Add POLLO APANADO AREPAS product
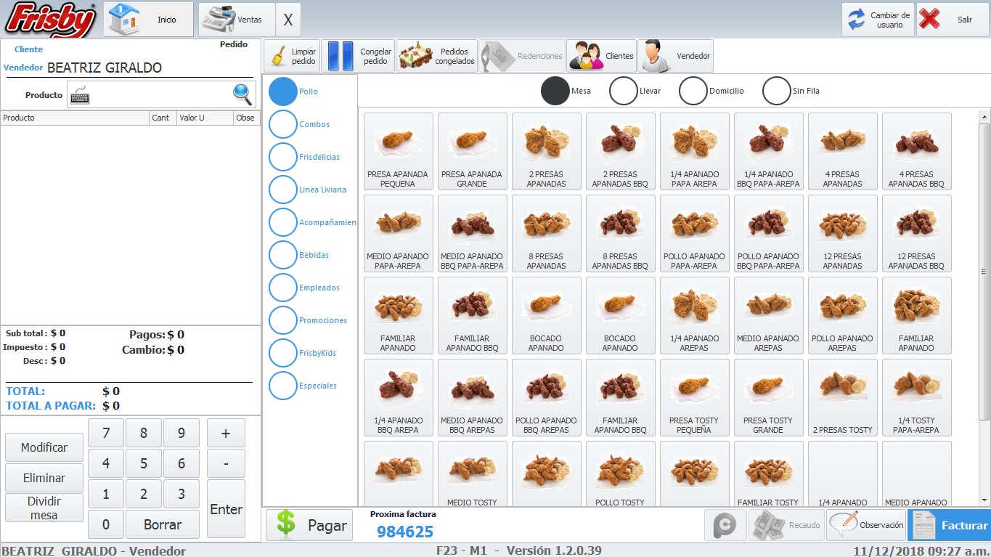Image resolution: width=991 pixels, height=557 pixels. click(x=842, y=315)
